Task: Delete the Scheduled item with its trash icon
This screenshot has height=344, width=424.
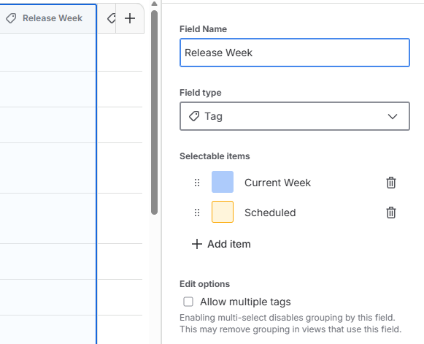Action: pos(391,213)
